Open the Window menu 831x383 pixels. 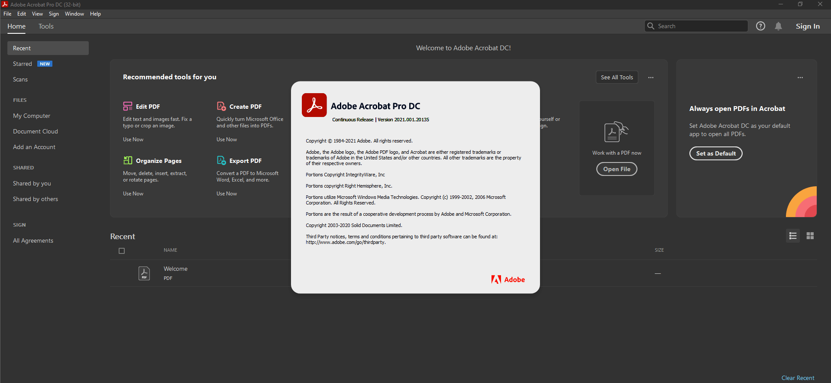[x=74, y=14]
